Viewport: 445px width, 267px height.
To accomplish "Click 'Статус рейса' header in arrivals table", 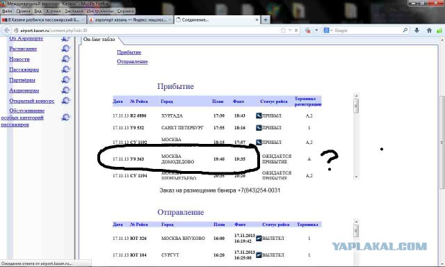I will coord(274,102).
